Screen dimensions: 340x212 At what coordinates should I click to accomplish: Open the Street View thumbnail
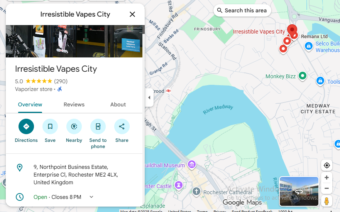[299, 191]
